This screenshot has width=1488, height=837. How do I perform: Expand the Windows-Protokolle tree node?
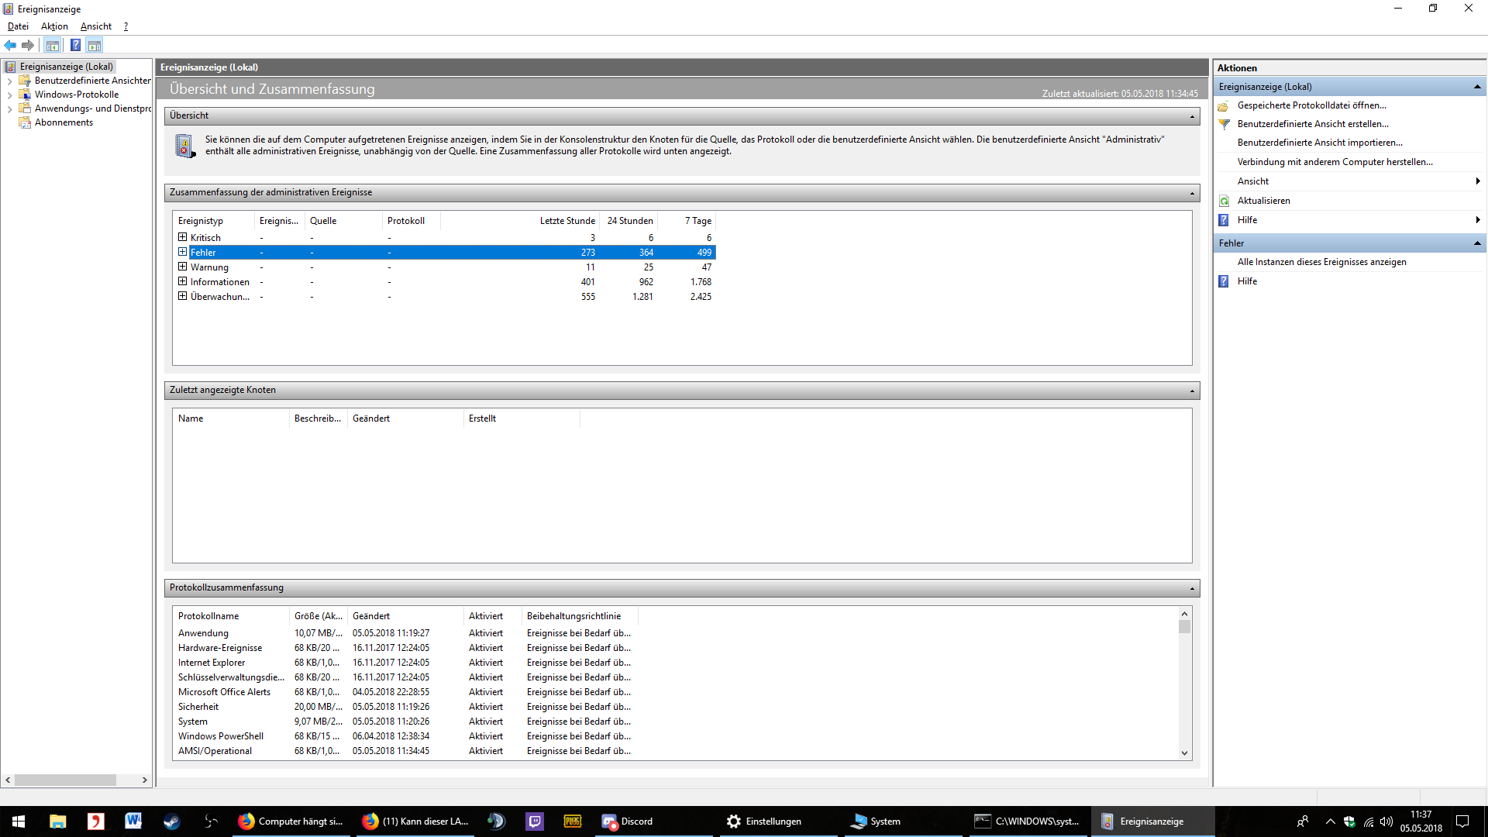point(9,95)
